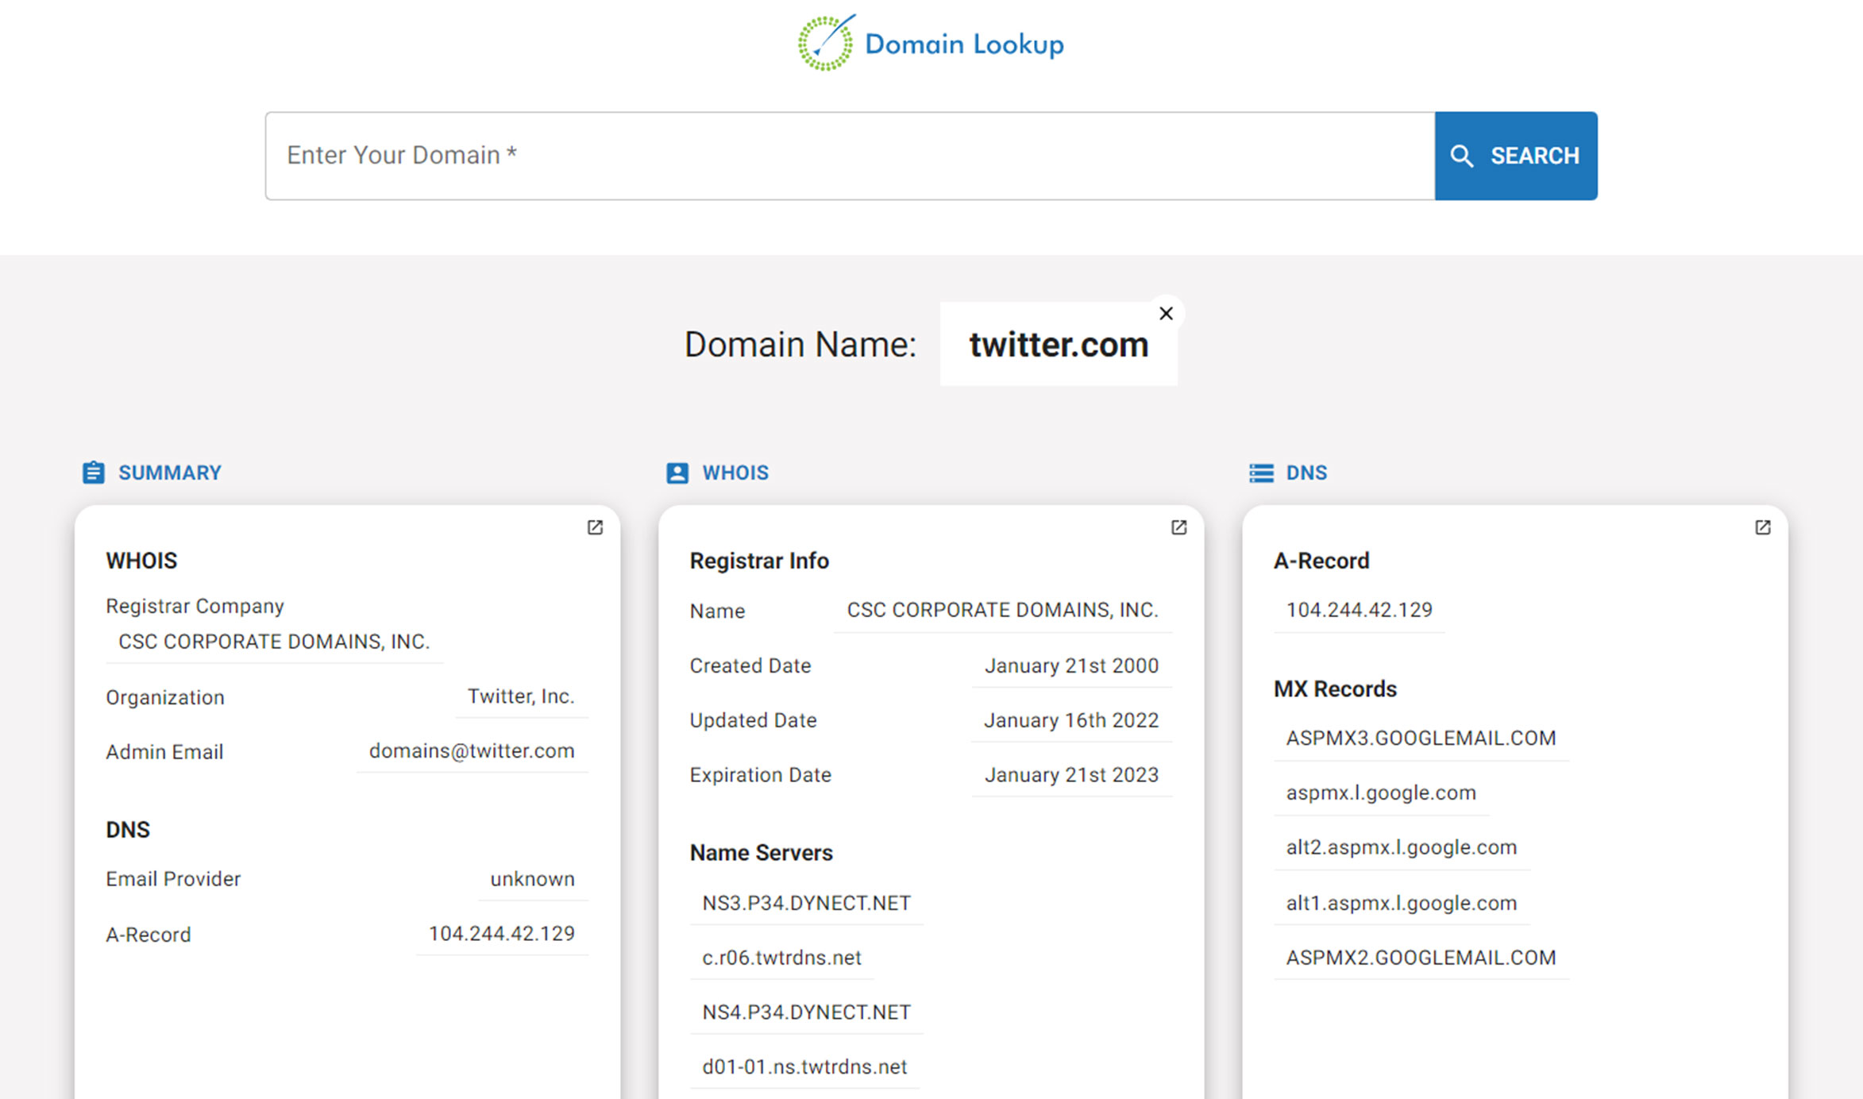The width and height of the screenshot is (1863, 1099).
Task: Click MX record aspmx.l.google.com
Action: pyautogui.click(x=1381, y=793)
